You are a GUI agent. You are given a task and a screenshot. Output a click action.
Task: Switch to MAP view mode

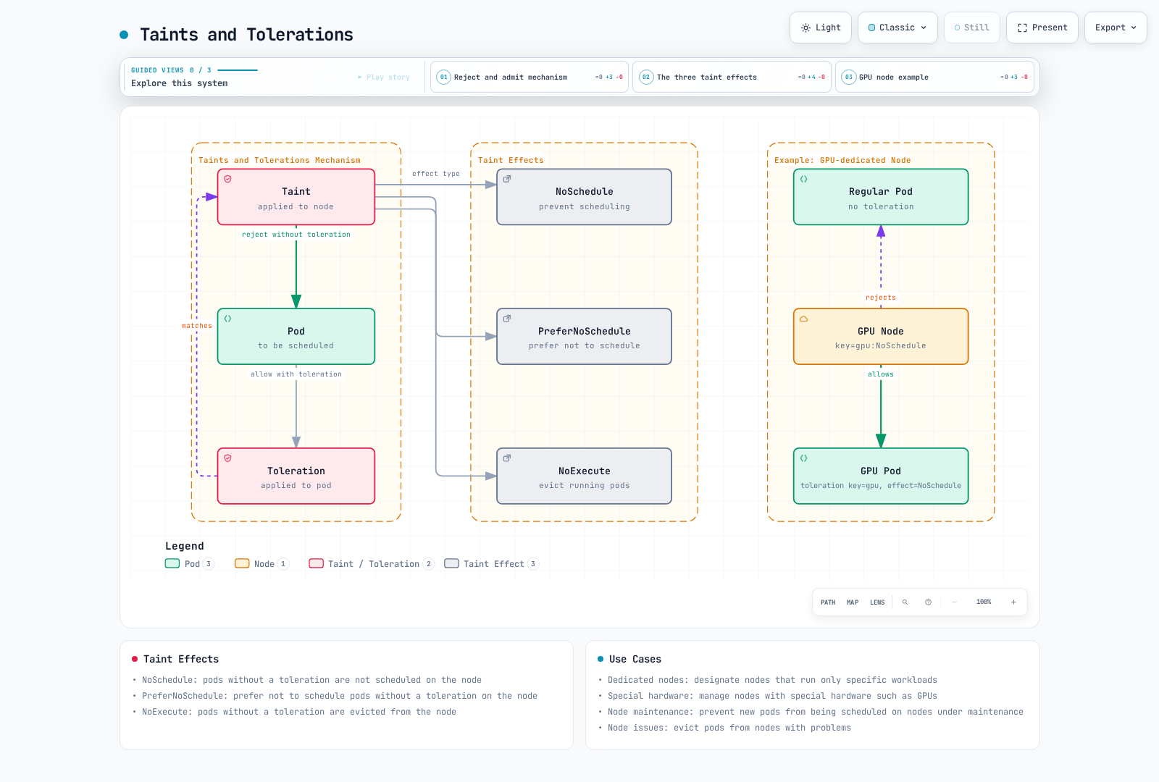pos(853,602)
